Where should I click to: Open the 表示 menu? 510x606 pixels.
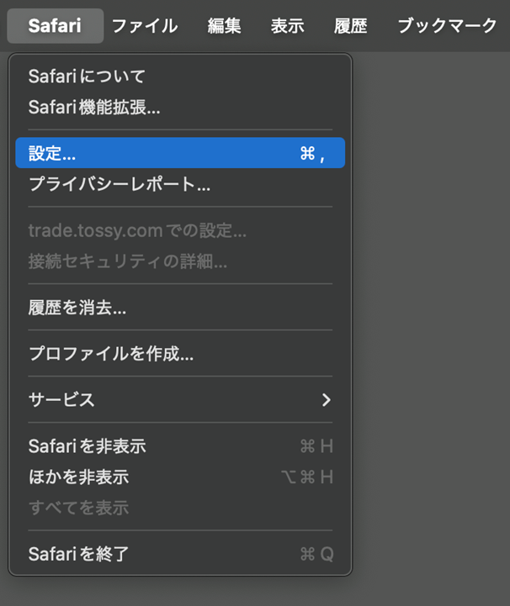[x=287, y=25]
